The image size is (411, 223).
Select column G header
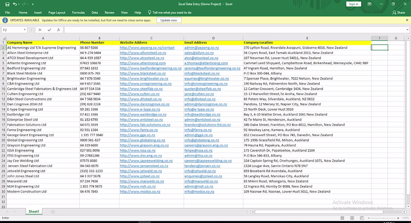tap(396, 38)
